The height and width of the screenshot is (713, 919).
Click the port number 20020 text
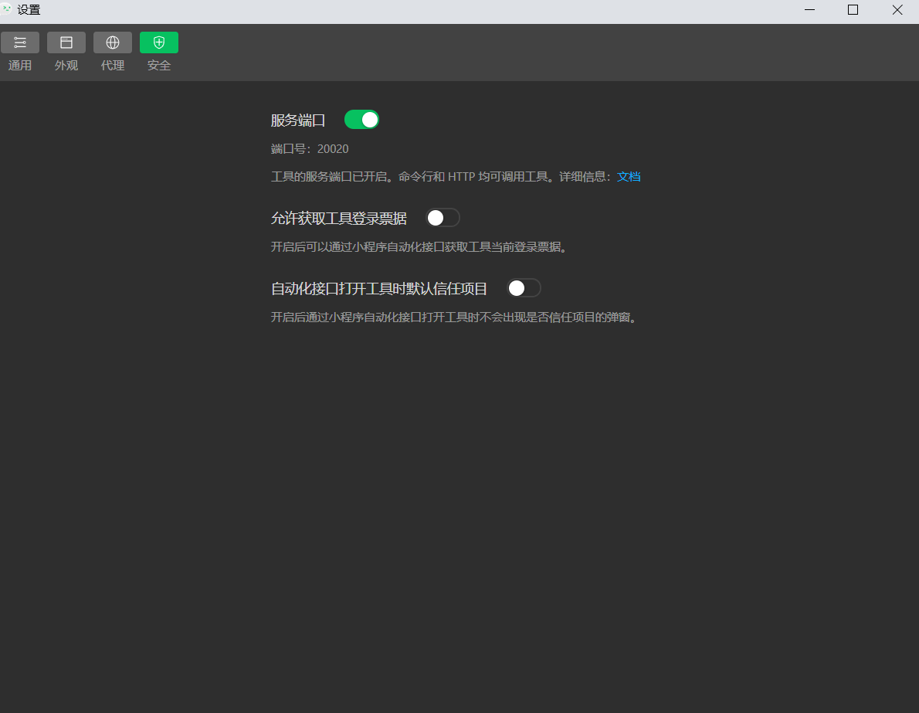tap(333, 149)
